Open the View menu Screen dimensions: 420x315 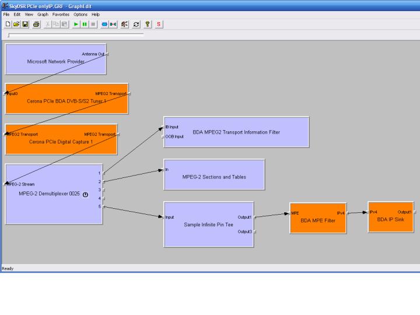[x=29, y=15]
